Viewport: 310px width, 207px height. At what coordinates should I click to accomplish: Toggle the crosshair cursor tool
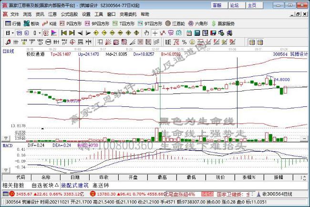point(155,33)
